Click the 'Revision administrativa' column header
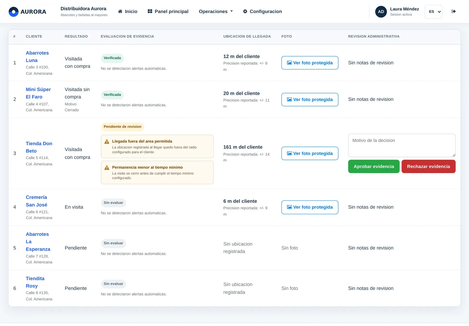This screenshot has width=469, height=326. pyautogui.click(x=374, y=37)
